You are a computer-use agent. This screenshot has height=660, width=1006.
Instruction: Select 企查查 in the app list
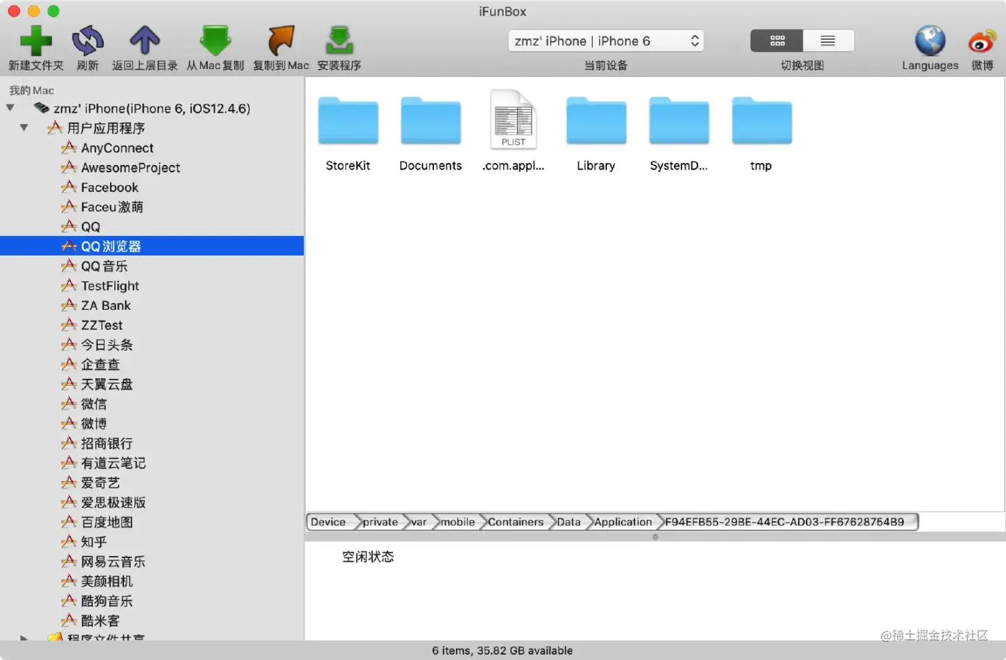coord(100,364)
